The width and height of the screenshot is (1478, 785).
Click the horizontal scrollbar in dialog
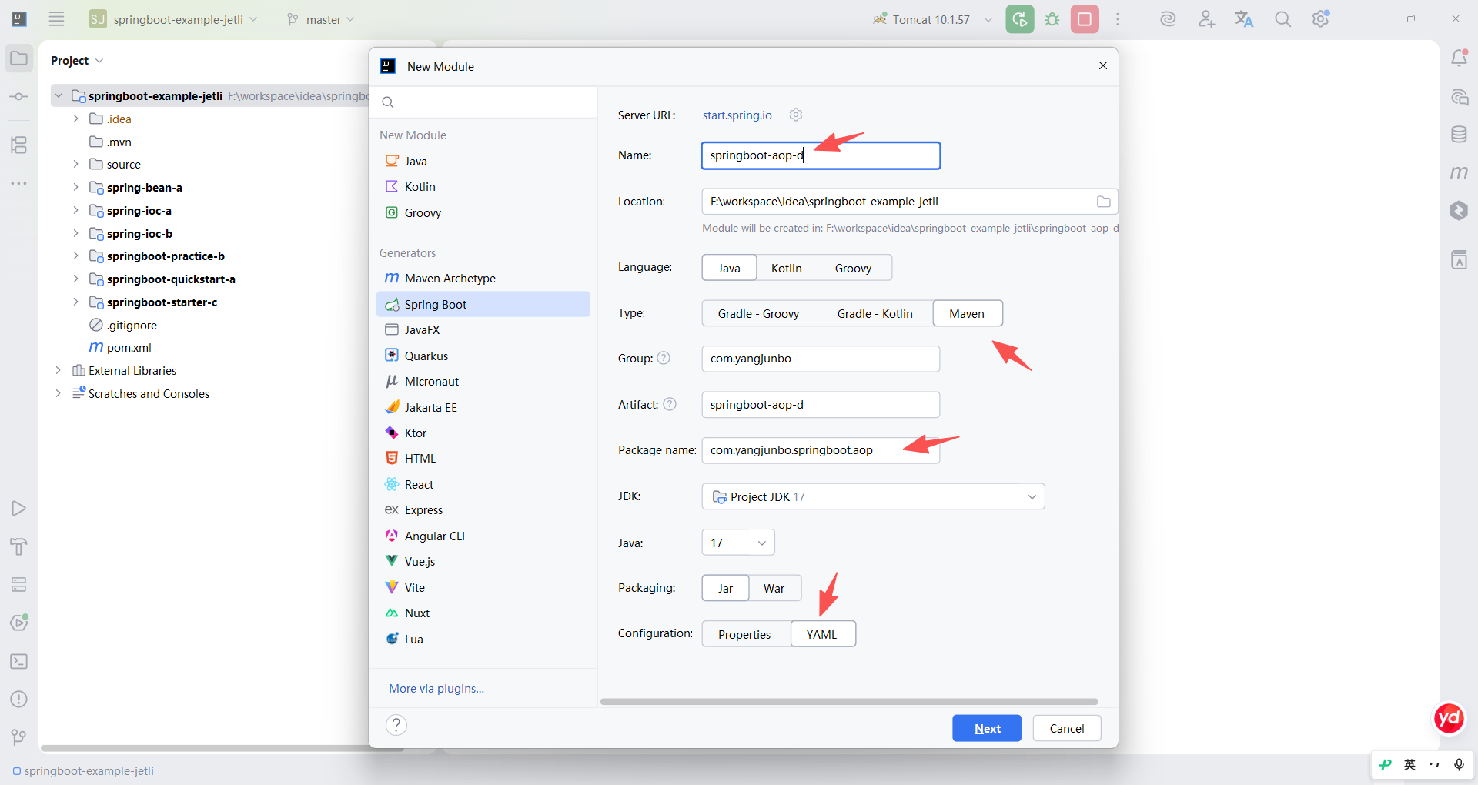(849, 702)
